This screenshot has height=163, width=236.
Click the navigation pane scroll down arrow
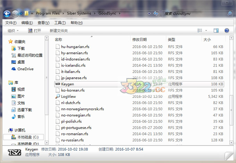(47, 143)
